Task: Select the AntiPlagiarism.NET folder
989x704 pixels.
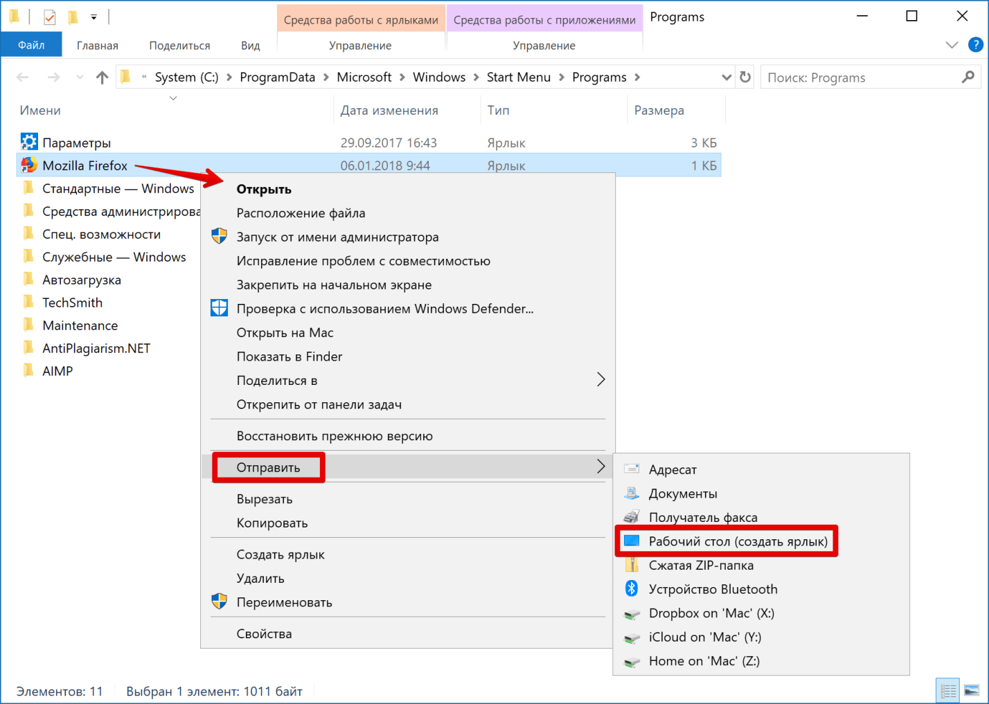Action: (x=96, y=348)
